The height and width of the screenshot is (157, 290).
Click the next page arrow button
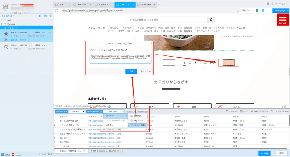[228, 62]
